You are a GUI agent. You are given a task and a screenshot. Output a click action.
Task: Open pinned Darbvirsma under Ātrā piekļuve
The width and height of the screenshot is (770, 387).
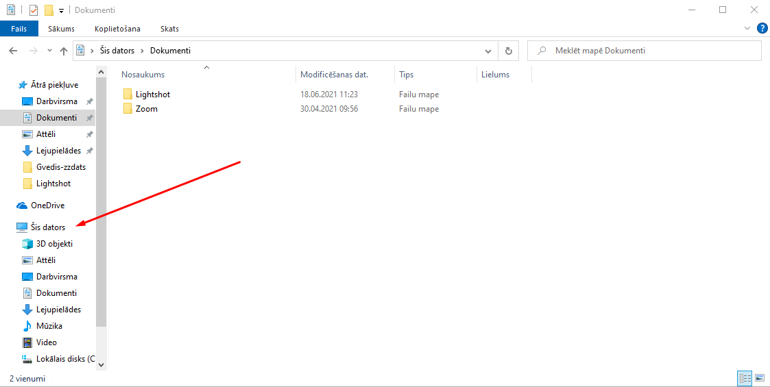[x=56, y=101]
